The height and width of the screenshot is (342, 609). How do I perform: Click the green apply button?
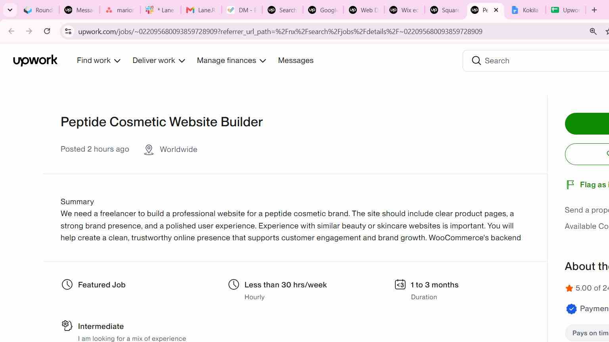click(x=587, y=123)
